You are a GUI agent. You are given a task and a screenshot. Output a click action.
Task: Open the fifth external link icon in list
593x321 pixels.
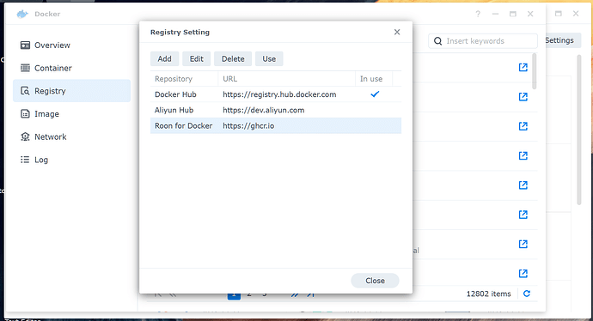tap(523, 185)
